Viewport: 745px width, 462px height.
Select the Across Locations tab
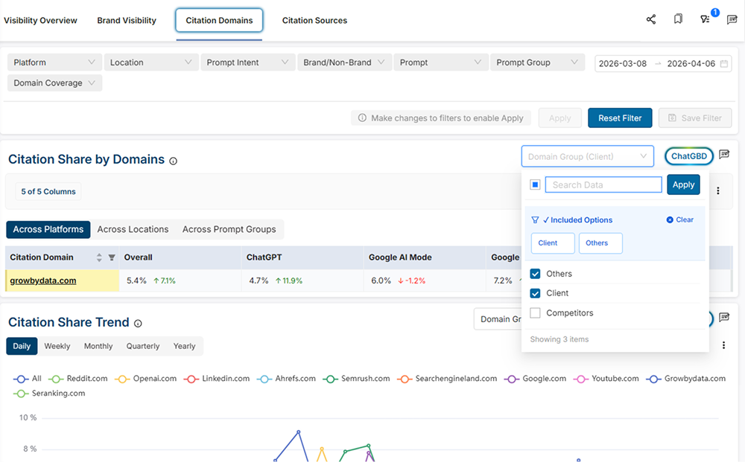click(x=133, y=229)
